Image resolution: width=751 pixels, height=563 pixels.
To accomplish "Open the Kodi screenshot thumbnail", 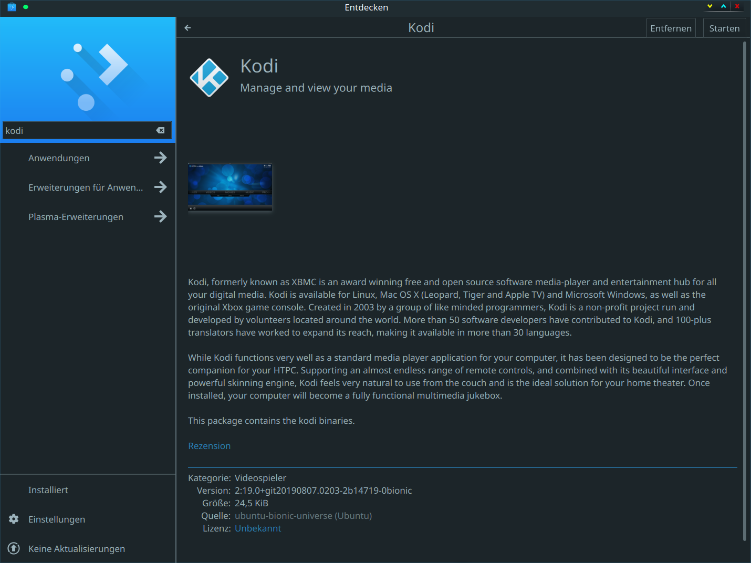I will 230,187.
